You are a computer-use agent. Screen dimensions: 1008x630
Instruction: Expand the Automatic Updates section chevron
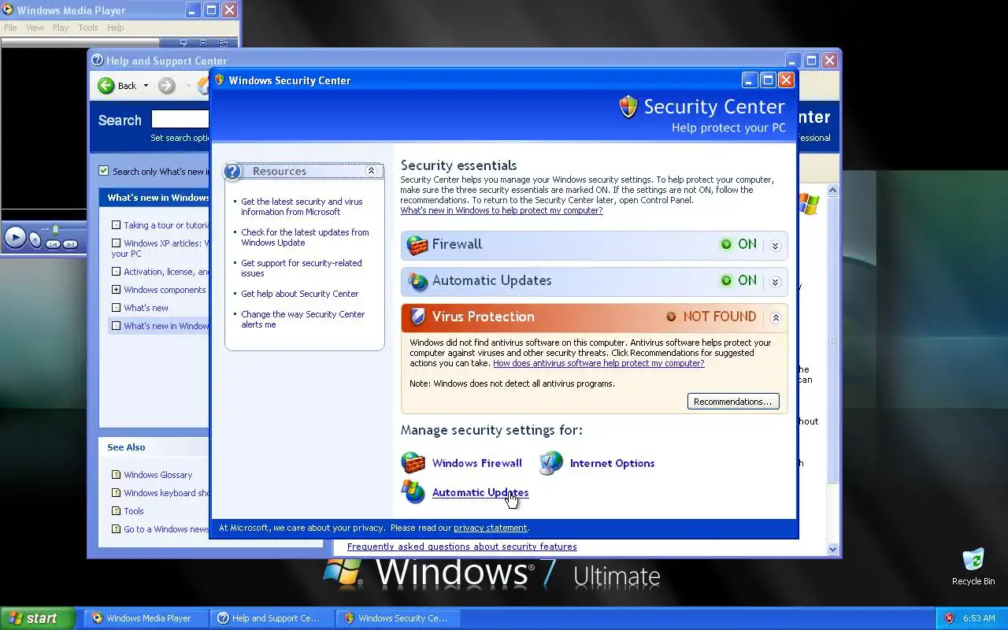775,282
